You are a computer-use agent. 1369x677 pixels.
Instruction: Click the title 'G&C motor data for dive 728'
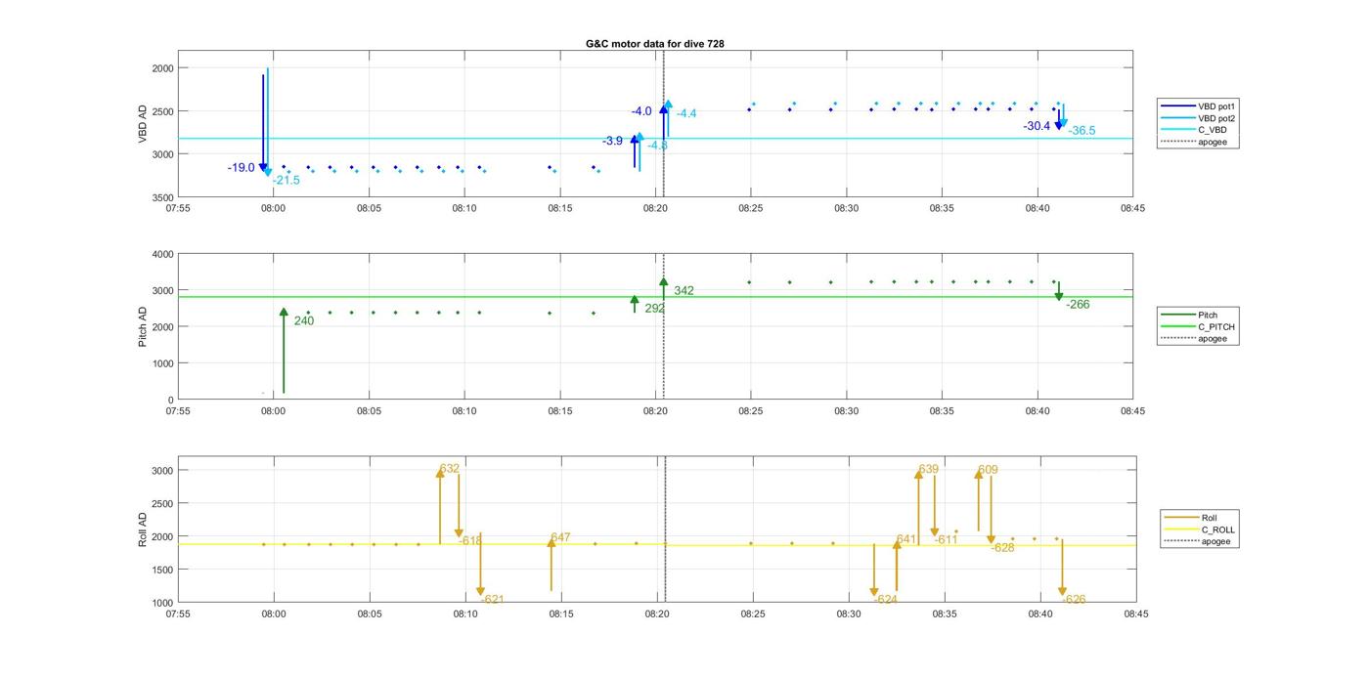pyautogui.click(x=654, y=44)
